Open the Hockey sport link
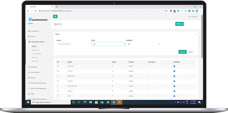Image resolution: width=228 pixels, height=113 pixels. [x=70, y=81]
